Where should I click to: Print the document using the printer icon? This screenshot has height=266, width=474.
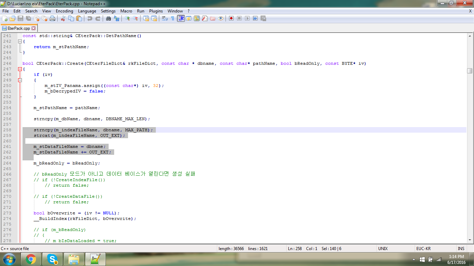[x=52, y=18]
